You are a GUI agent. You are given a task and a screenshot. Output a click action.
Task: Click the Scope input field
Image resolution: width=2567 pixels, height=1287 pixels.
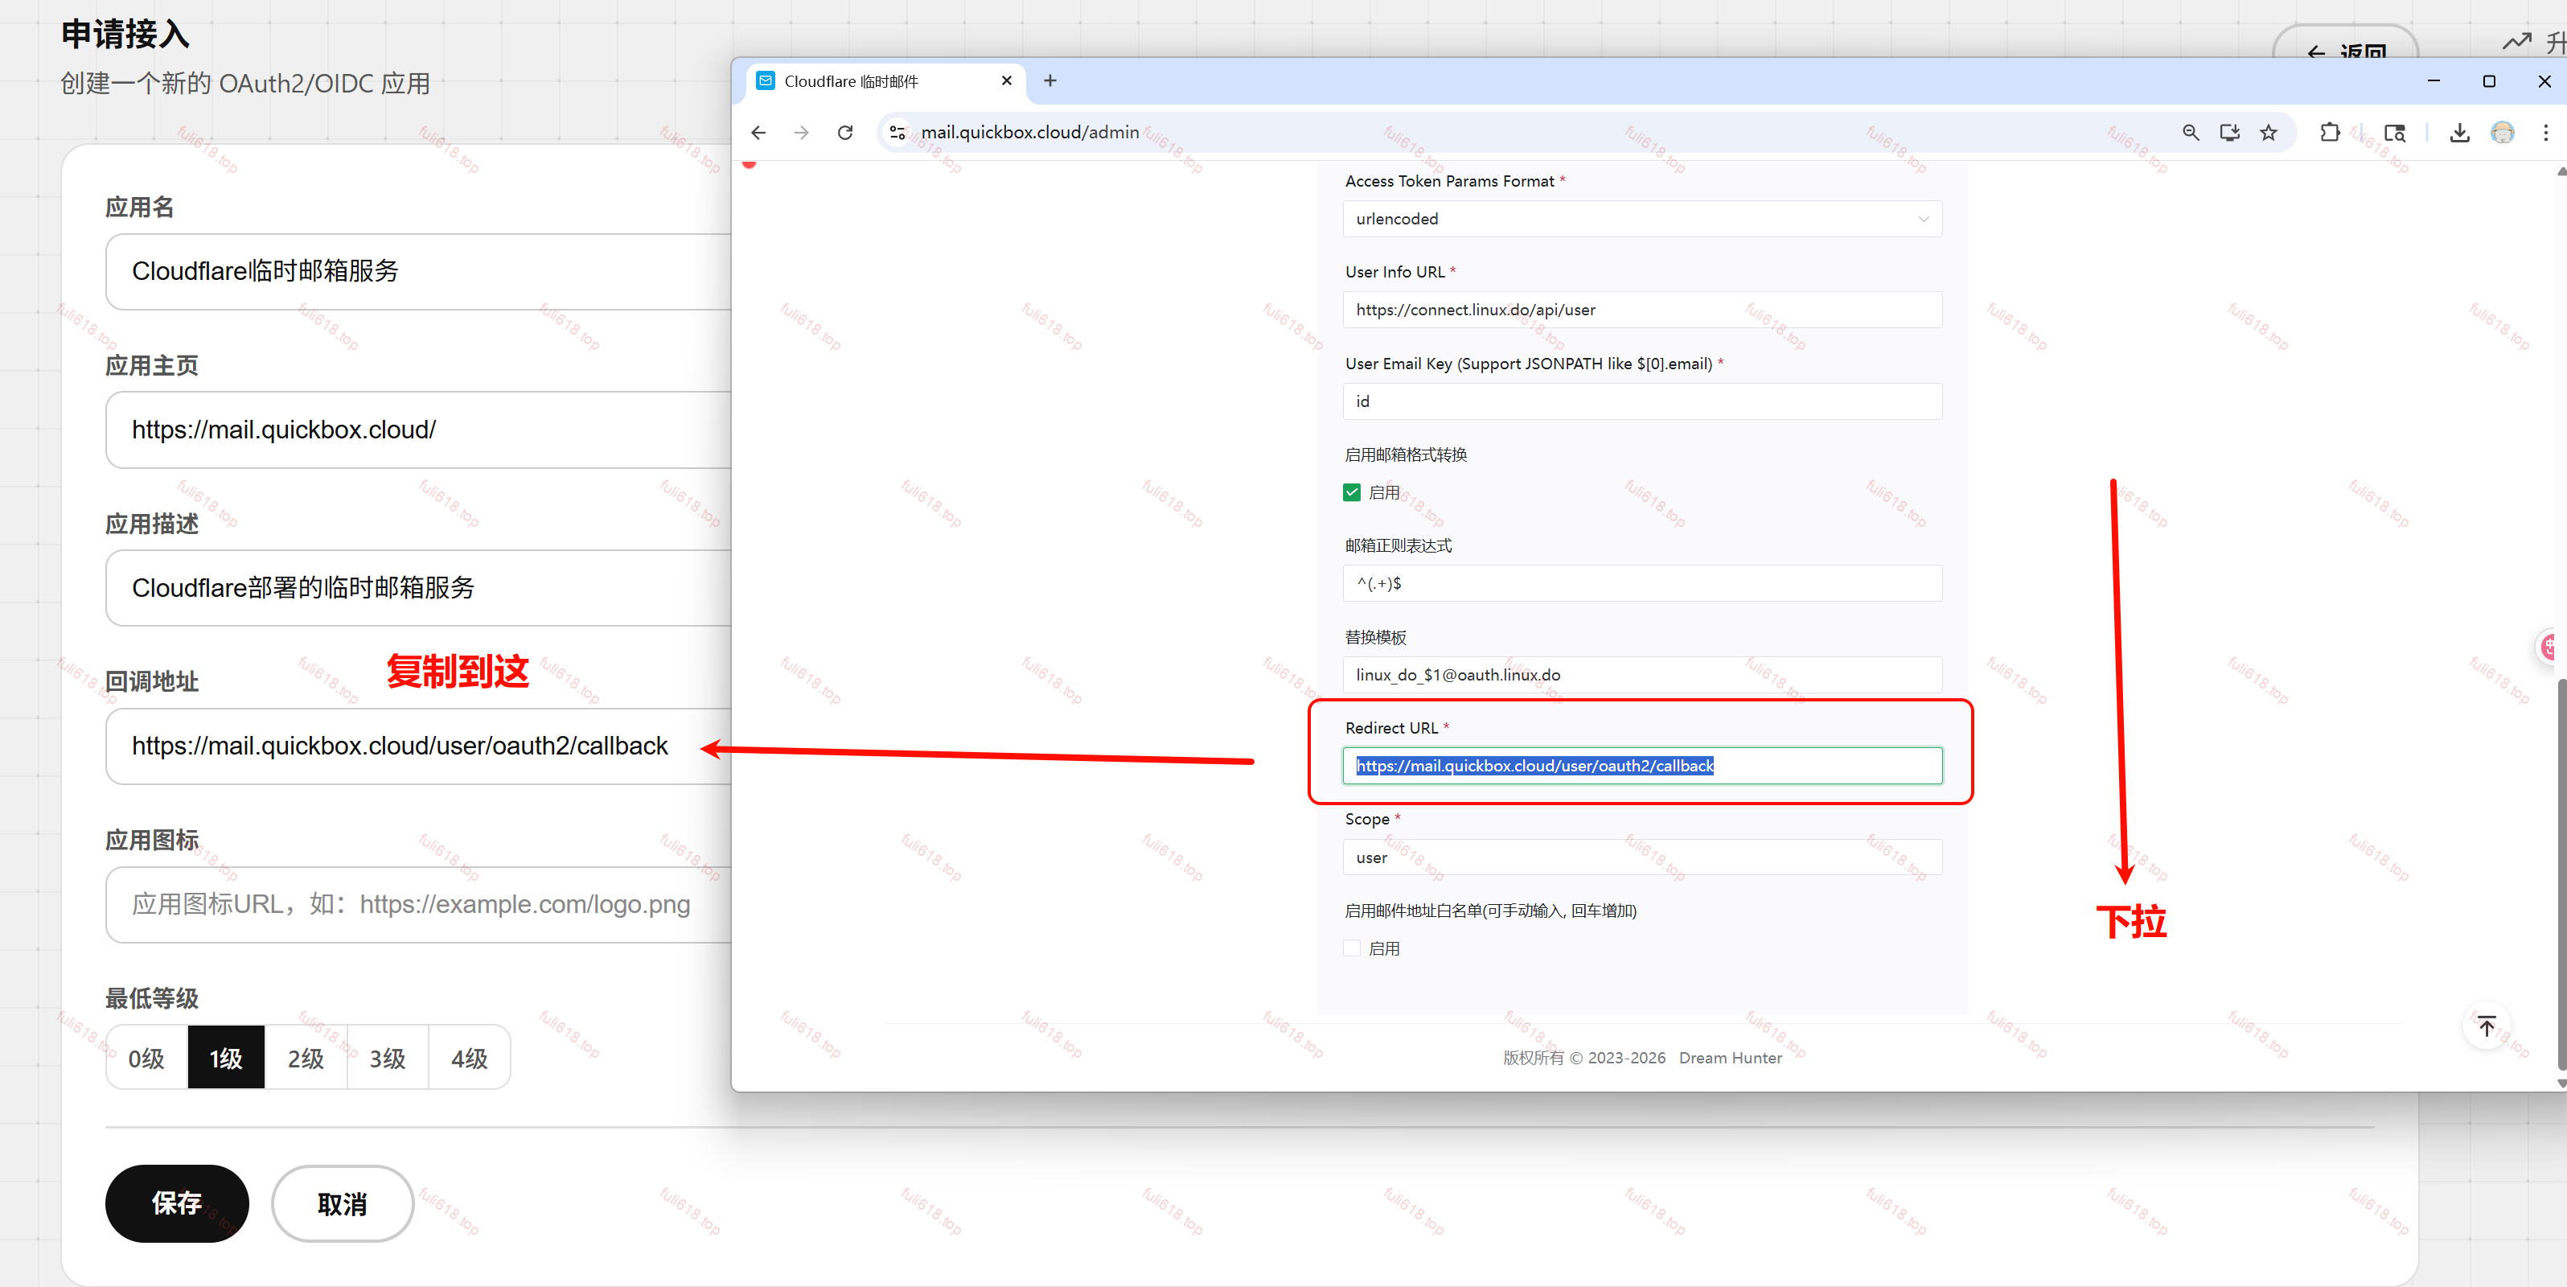click(1642, 857)
